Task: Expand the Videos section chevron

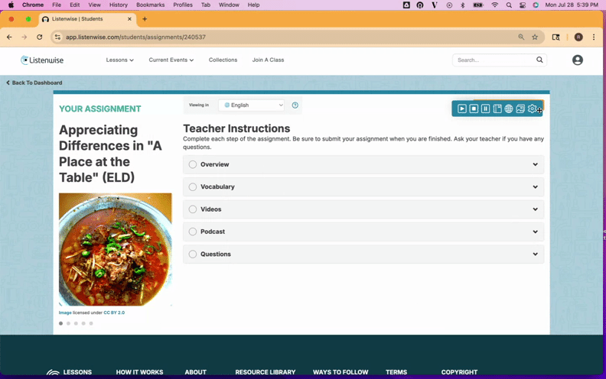Action: coord(536,209)
